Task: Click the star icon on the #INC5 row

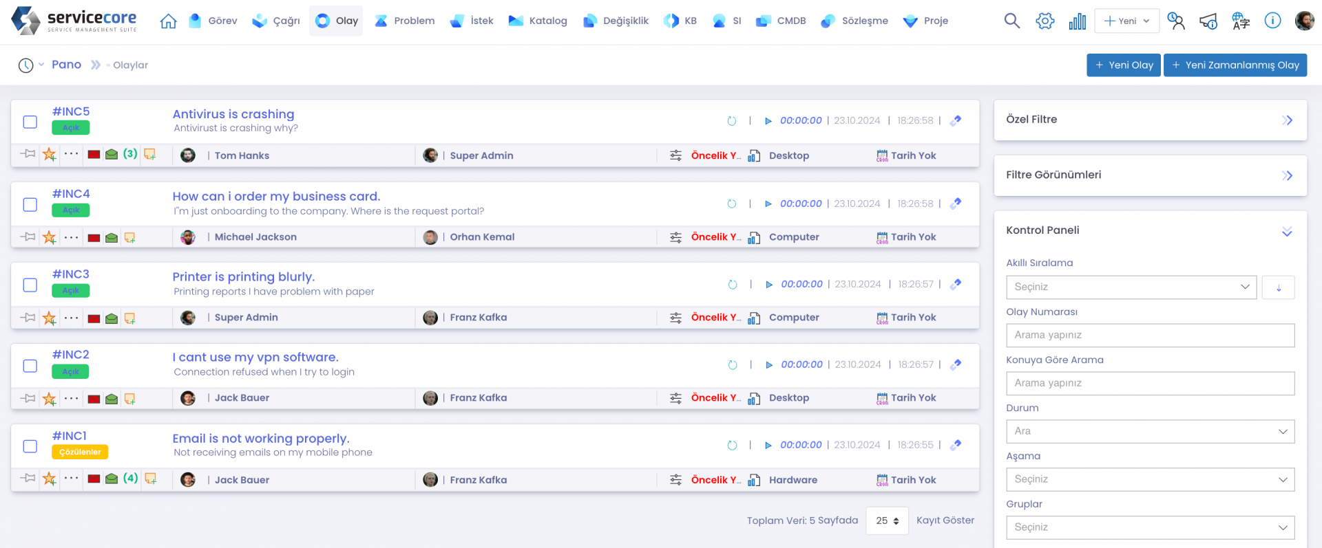Action: 50,155
